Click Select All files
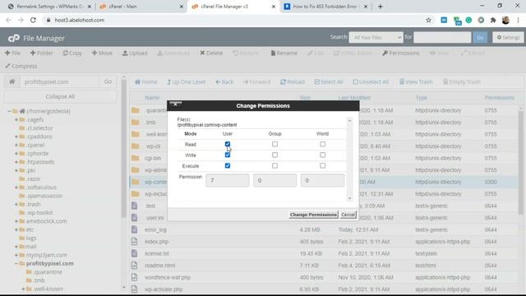The image size is (526, 296). tap(329, 82)
